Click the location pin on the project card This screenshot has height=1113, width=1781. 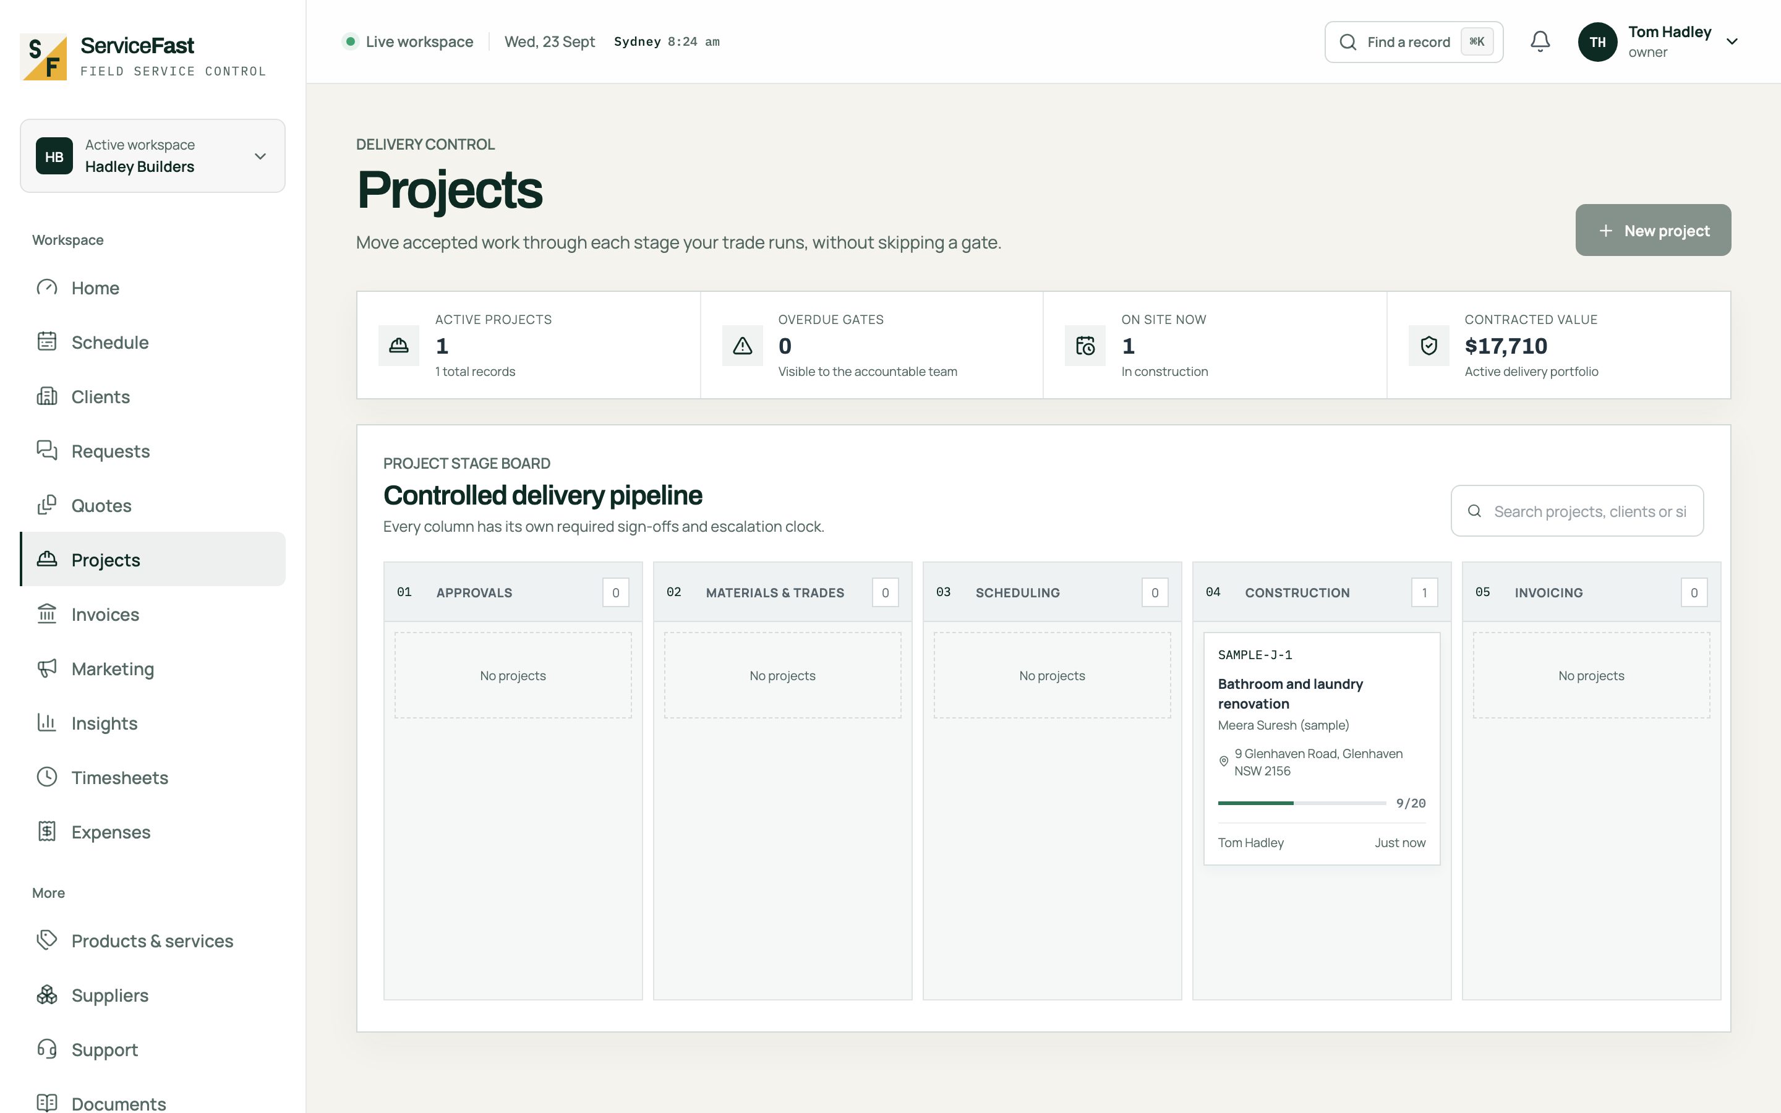[1224, 761]
